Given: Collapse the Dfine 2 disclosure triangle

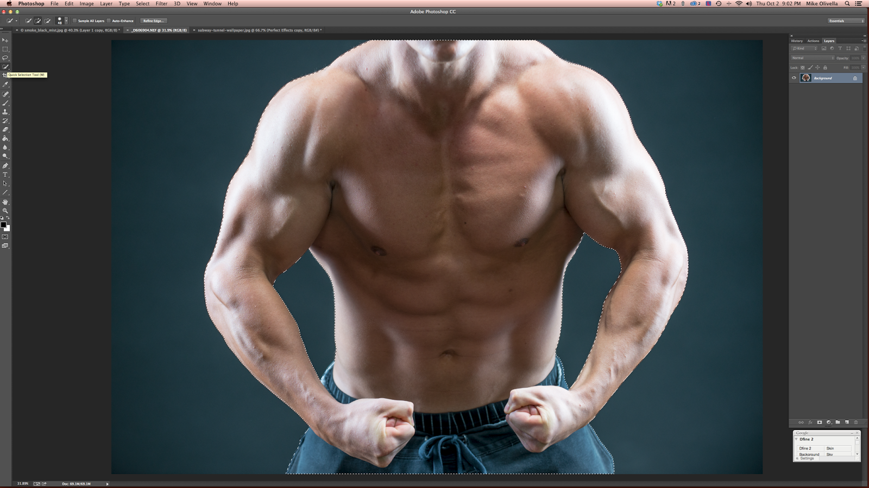Looking at the screenshot, I should 796,439.
